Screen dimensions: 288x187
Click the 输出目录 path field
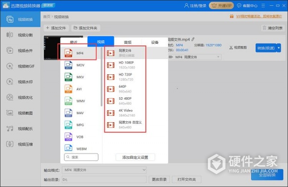[x=104, y=179]
